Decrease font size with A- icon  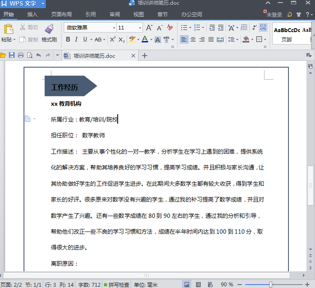pyautogui.click(x=160, y=27)
